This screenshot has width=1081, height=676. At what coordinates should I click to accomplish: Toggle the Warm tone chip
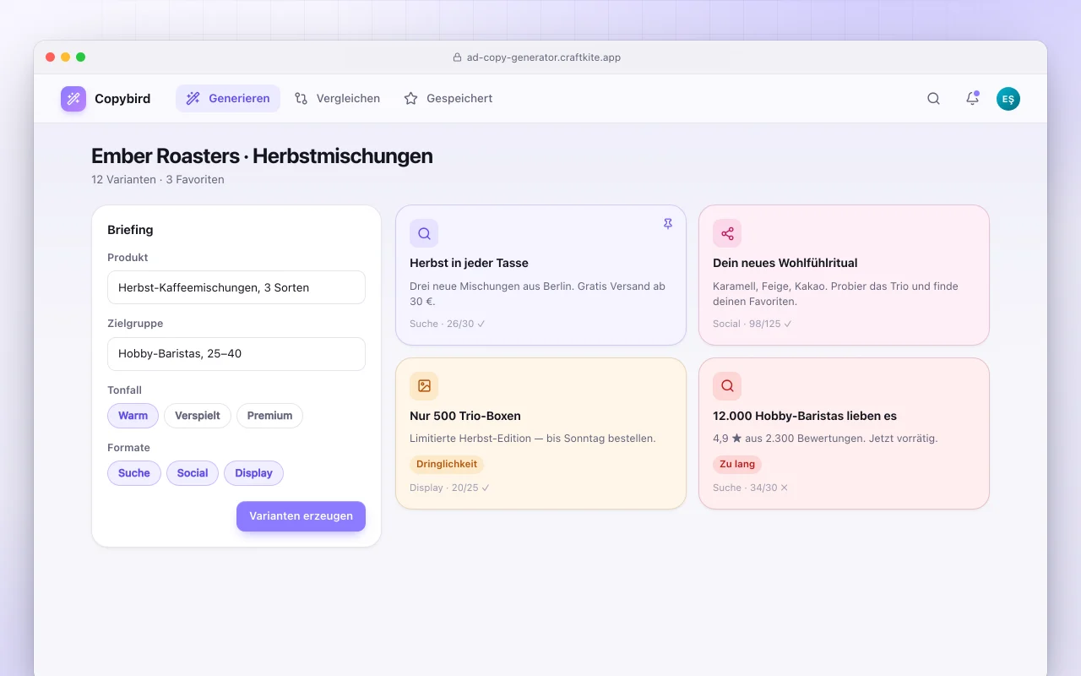tap(133, 416)
